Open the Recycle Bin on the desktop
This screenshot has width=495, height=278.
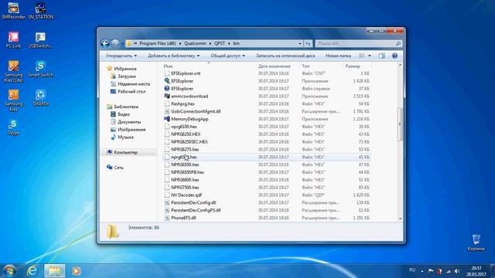tap(476, 242)
